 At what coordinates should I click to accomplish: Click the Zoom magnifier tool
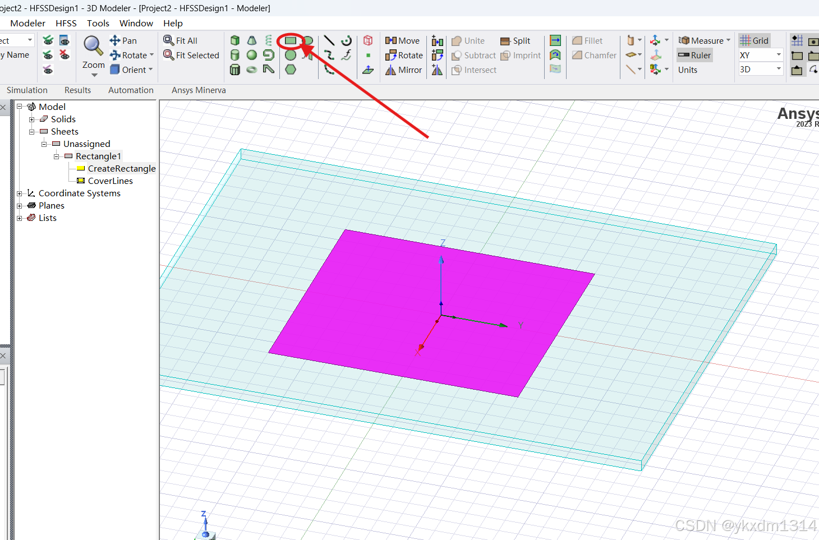pos(93,45)
